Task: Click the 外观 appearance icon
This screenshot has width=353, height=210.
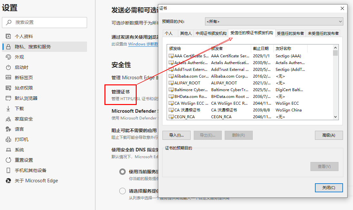Action: (8, 57)
